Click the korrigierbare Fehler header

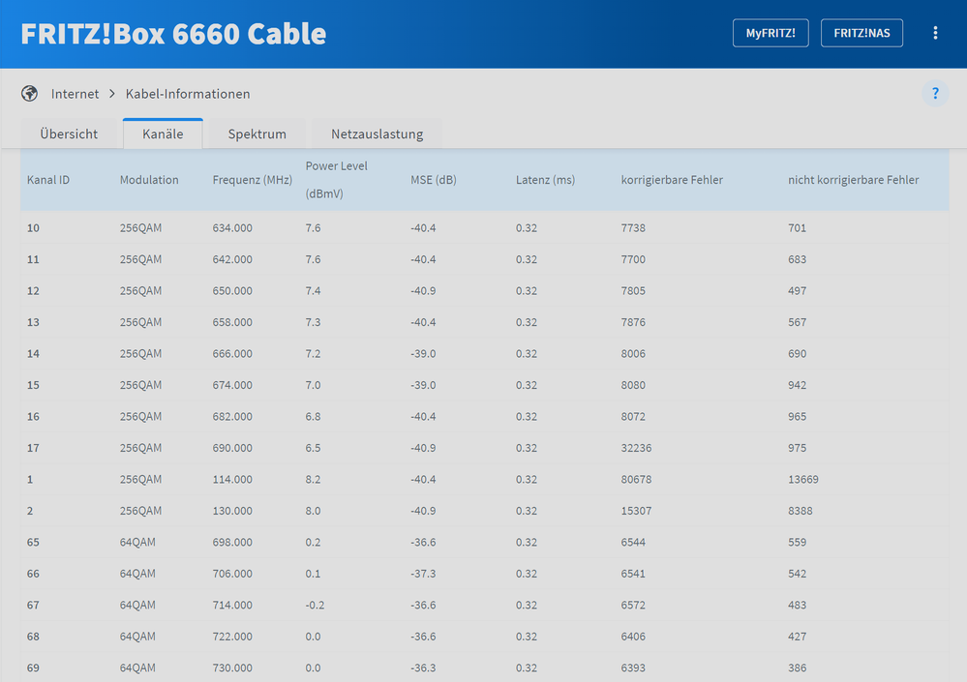coord(672,180)
